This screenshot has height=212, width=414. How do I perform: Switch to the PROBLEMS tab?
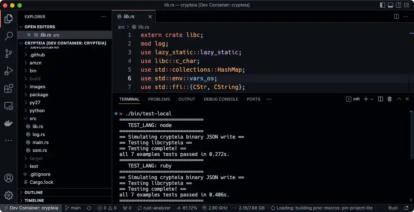click(159, 99)
